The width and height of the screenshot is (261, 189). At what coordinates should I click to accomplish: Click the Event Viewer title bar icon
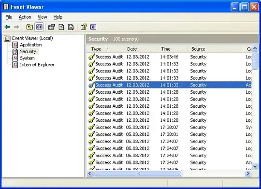(x=6, y=7)
